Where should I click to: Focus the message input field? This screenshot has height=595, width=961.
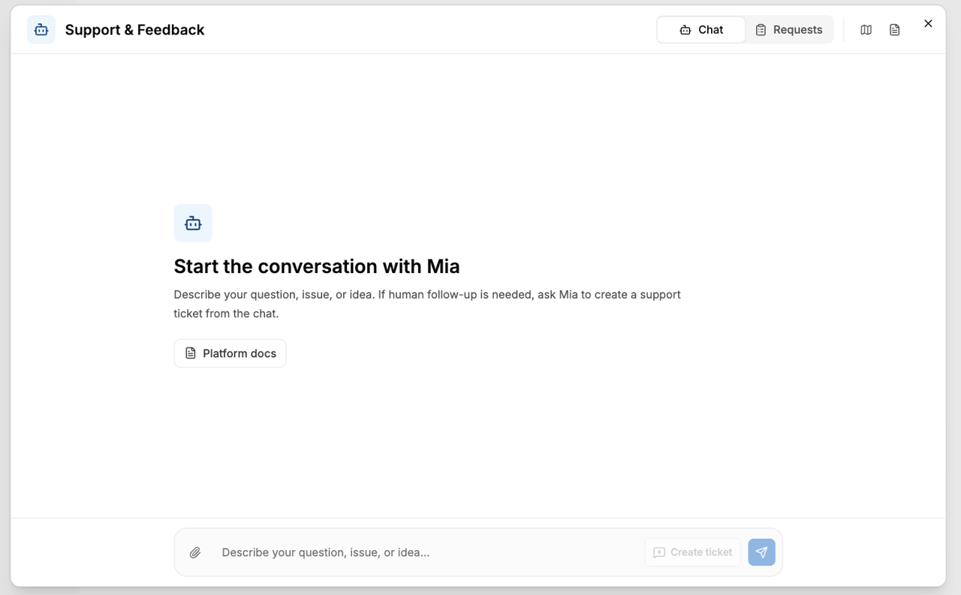click(x=428, y=552)
